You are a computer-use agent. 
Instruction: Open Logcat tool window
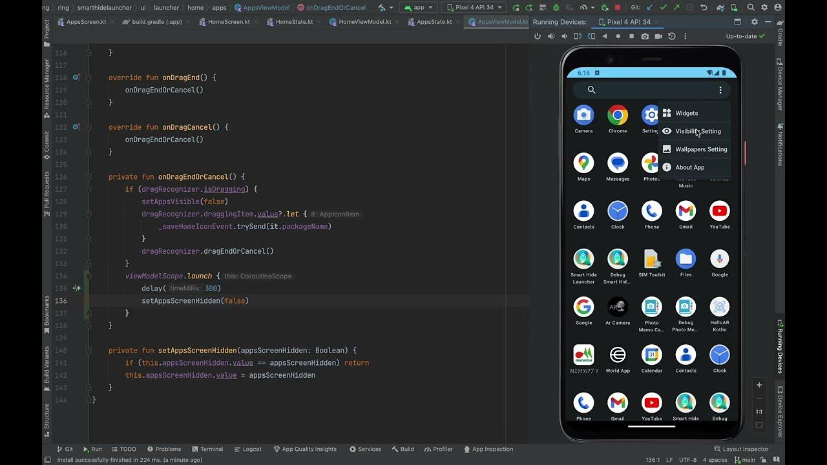pos(247,449)
